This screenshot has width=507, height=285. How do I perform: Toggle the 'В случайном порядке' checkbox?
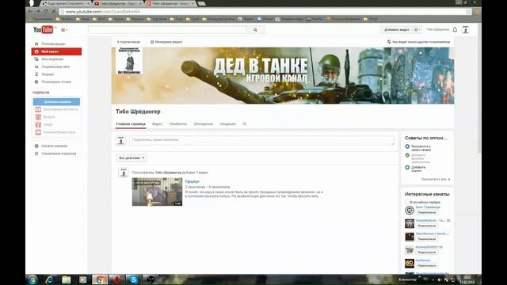pyautogui.click(x=407, y=202)
